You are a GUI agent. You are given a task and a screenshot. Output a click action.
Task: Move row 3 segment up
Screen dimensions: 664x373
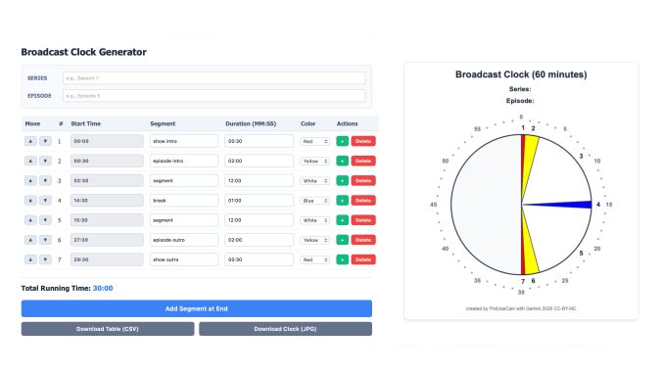coord(30,181)
